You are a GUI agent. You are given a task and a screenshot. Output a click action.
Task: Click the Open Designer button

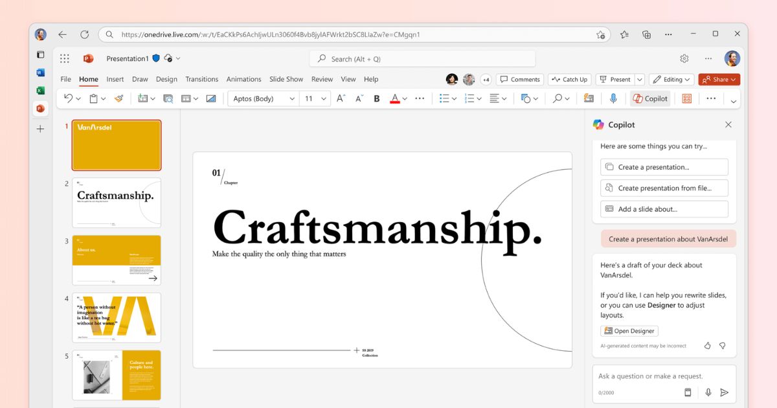629,331
